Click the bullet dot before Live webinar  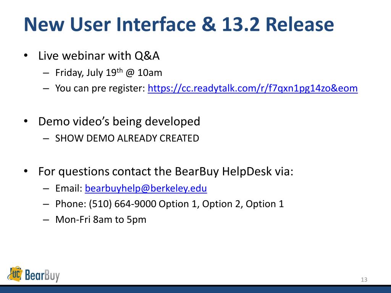[26, 56]
